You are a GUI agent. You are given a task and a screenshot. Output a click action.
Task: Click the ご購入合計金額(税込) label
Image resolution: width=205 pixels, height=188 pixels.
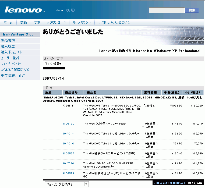click(169, 183)
